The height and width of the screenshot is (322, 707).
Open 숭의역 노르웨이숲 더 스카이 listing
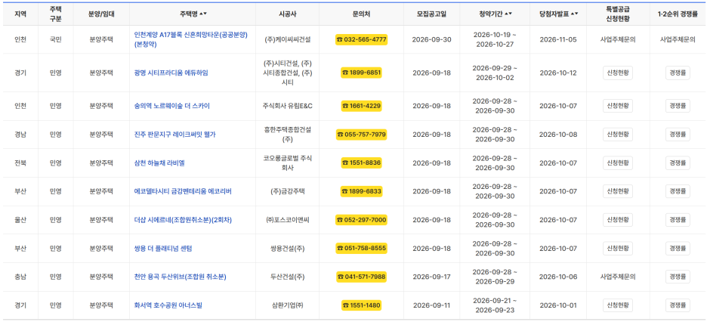pyautogui.click(x=171, y=106)
